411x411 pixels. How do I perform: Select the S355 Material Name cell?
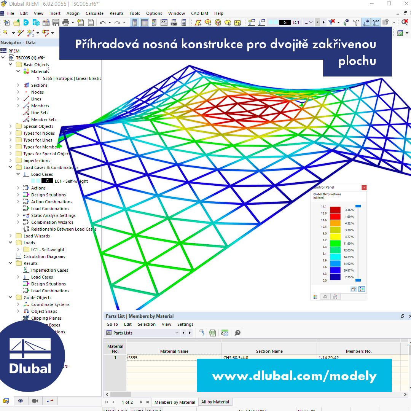pyautogui.click(x=174, y=357)
